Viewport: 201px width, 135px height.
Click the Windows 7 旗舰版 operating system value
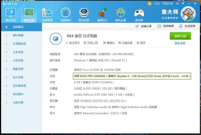[x=100, y=60]
